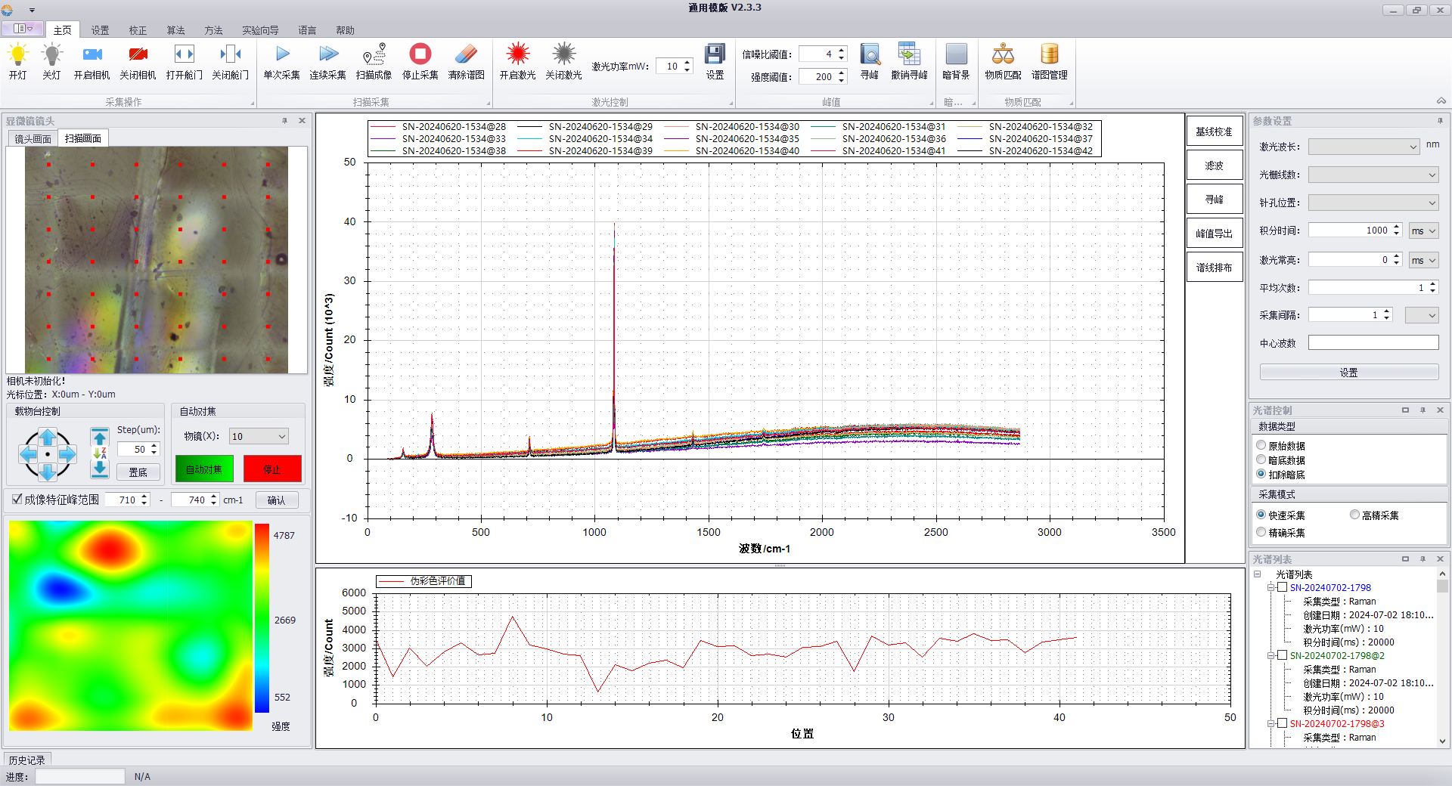Click the green 自动对焦 button
This screenshot has width=1452, height=786.
(204, 469)
